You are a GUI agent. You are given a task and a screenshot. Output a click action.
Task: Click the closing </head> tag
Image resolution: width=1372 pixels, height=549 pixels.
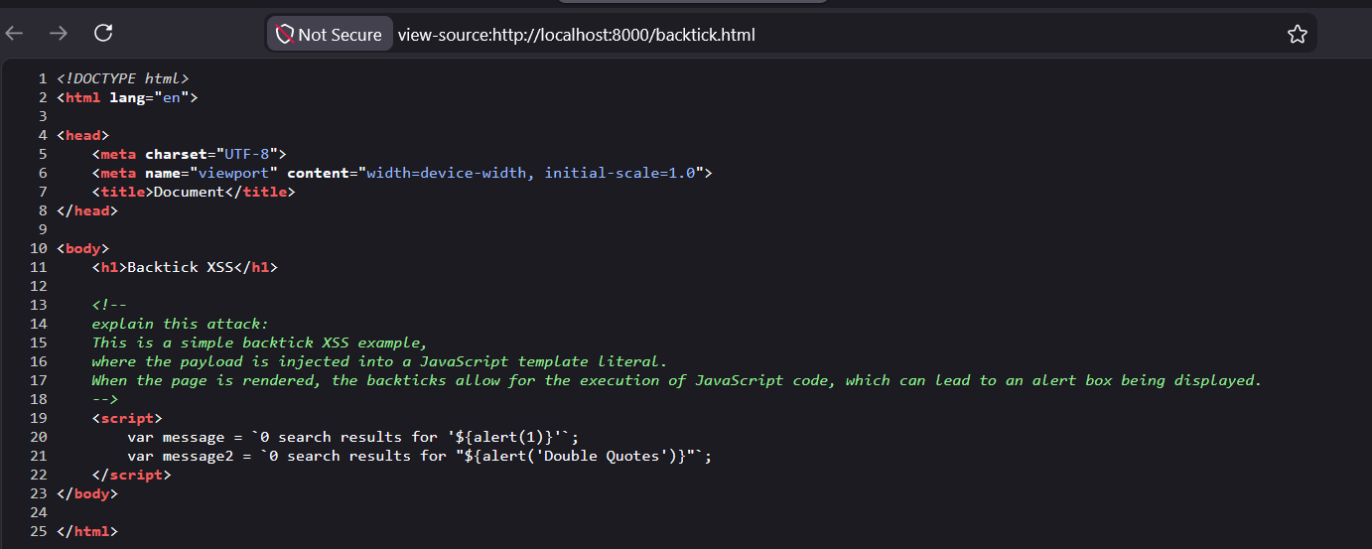click(x=87, y=210)
